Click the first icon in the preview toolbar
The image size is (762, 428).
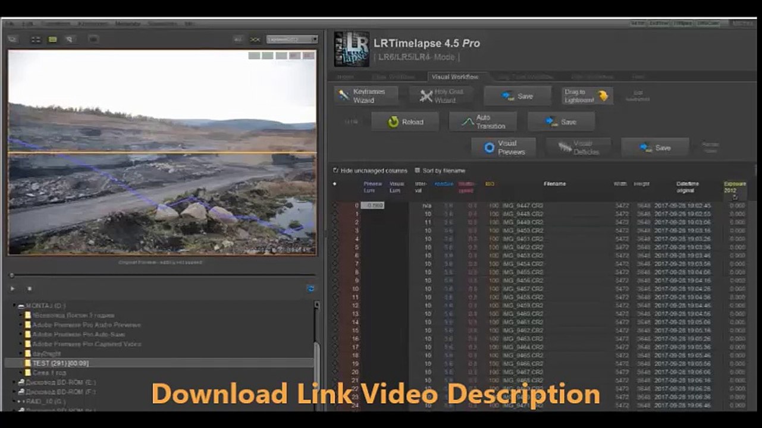click(x=12, y=39)
